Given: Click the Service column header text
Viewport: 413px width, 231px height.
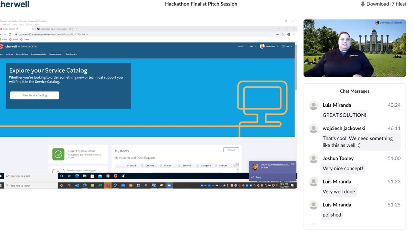Looking at the screenshot, I should 187,166.
